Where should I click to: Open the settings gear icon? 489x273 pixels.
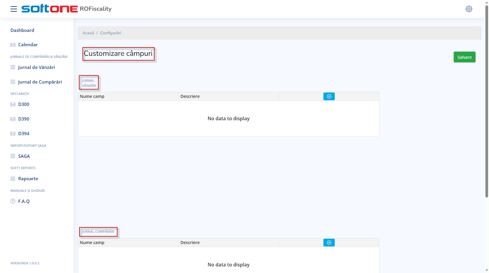pos(469,9)
